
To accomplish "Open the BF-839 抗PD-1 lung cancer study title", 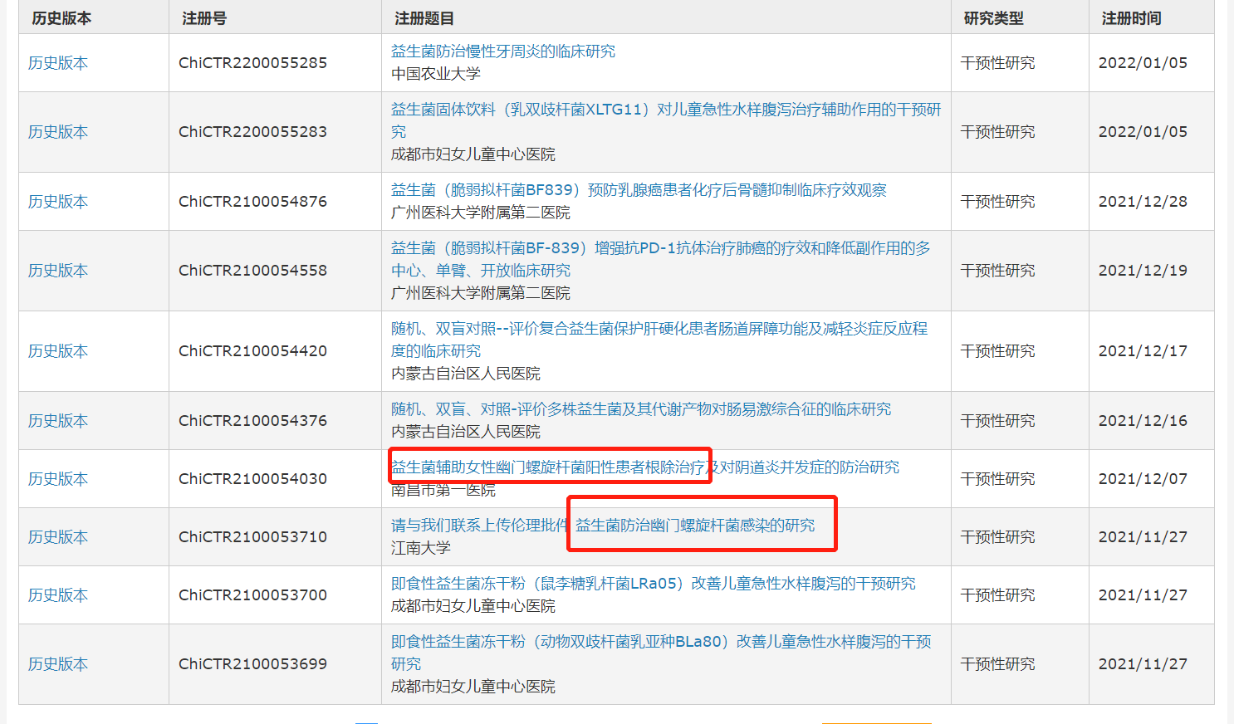I will (x=661, y=259).
